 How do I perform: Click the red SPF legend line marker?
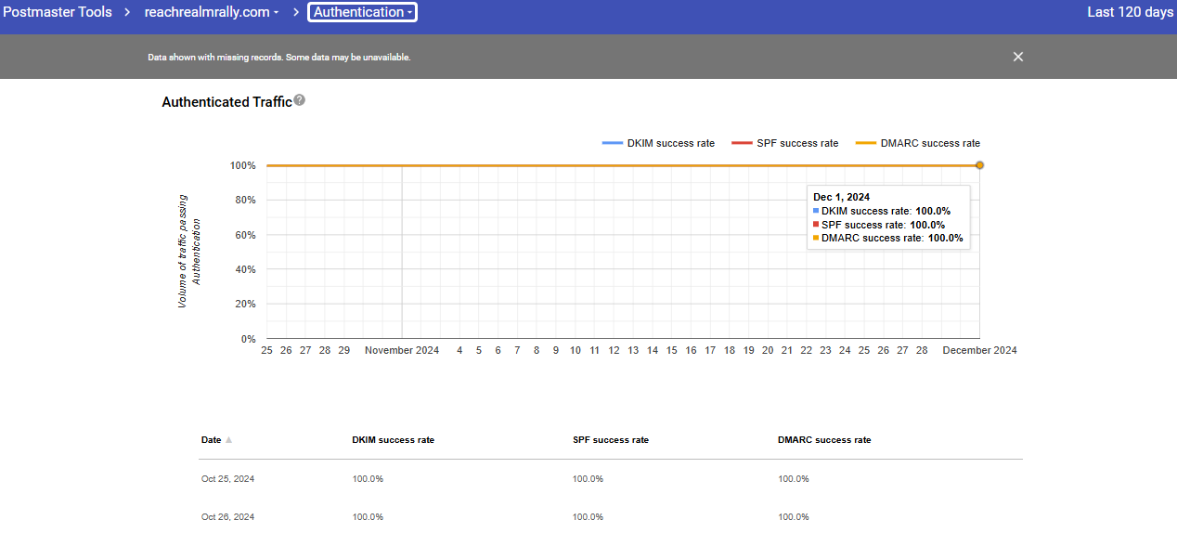741,143
